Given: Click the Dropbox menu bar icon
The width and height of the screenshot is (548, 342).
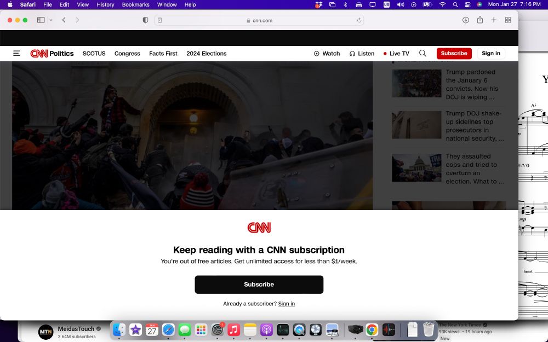Looking at the screenshot, I should pyautogui.click(x=318, y=4).
